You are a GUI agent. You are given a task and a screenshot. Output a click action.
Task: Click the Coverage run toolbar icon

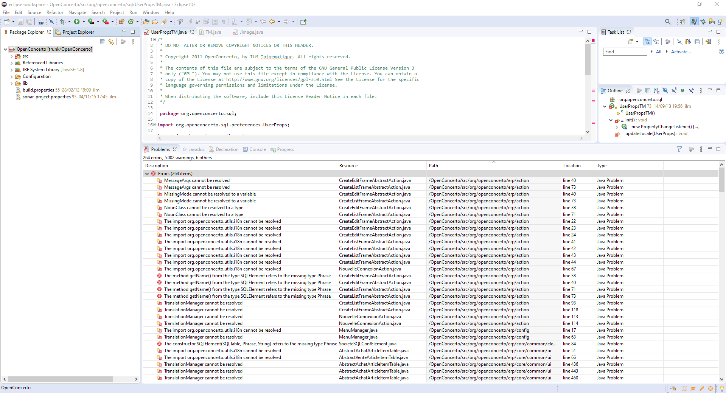click(x=91, y=22)
